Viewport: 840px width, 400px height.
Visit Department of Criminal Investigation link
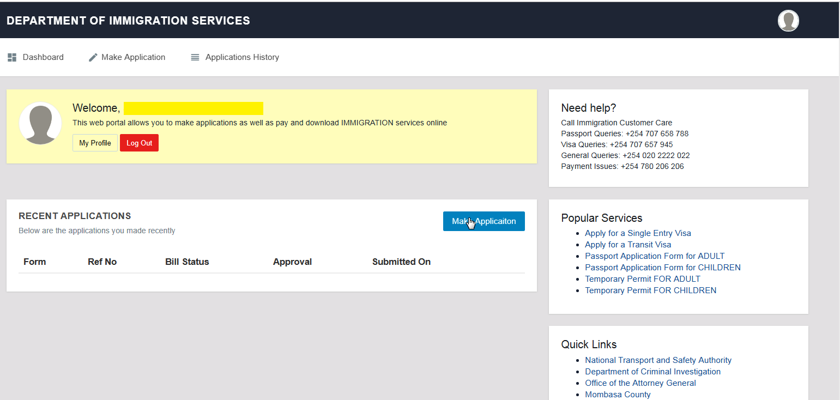pyautogui.click(x=652, y=372)
